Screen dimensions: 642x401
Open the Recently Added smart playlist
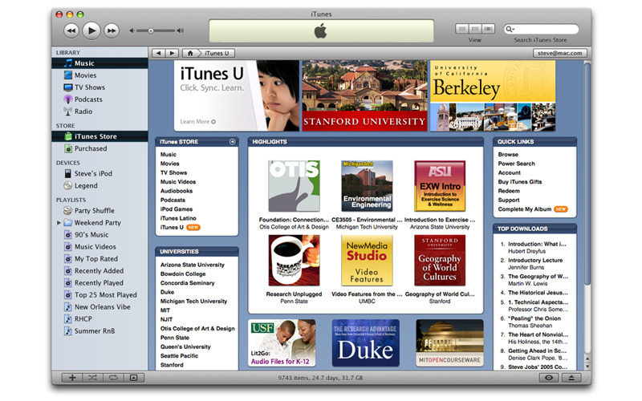(100, 271)
